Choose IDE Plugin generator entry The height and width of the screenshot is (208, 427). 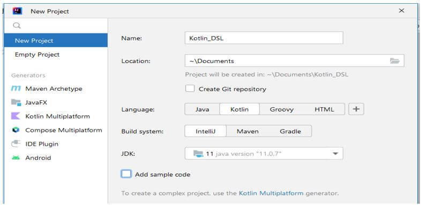[x=56, y=144]
